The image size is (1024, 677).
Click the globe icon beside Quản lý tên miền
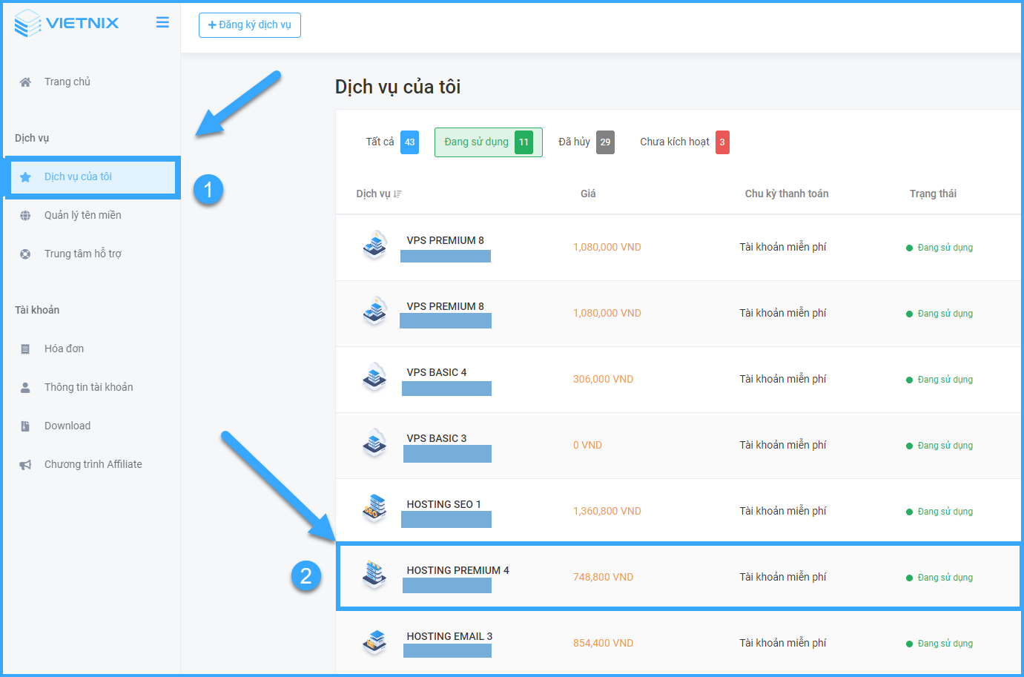[25, 216]
